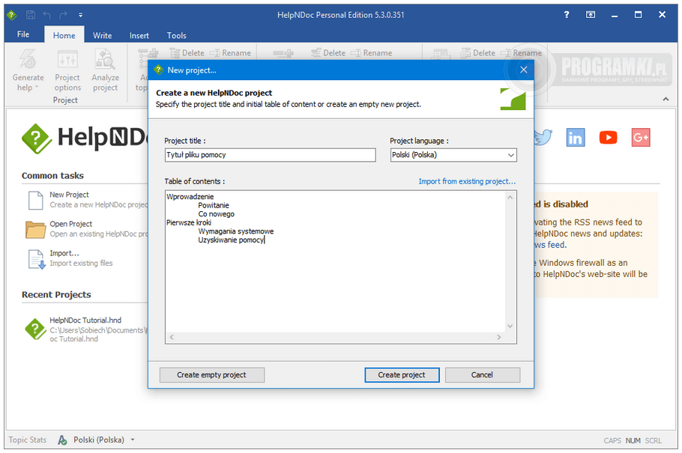Open the Help question mark icon
The width and height of the screenshot is (682, 453).
click(567, 15)
